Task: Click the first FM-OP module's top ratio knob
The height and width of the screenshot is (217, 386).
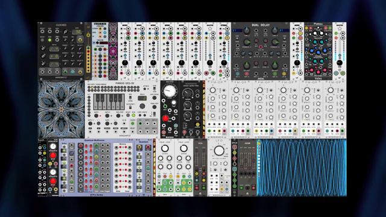Action: (213, 90)
